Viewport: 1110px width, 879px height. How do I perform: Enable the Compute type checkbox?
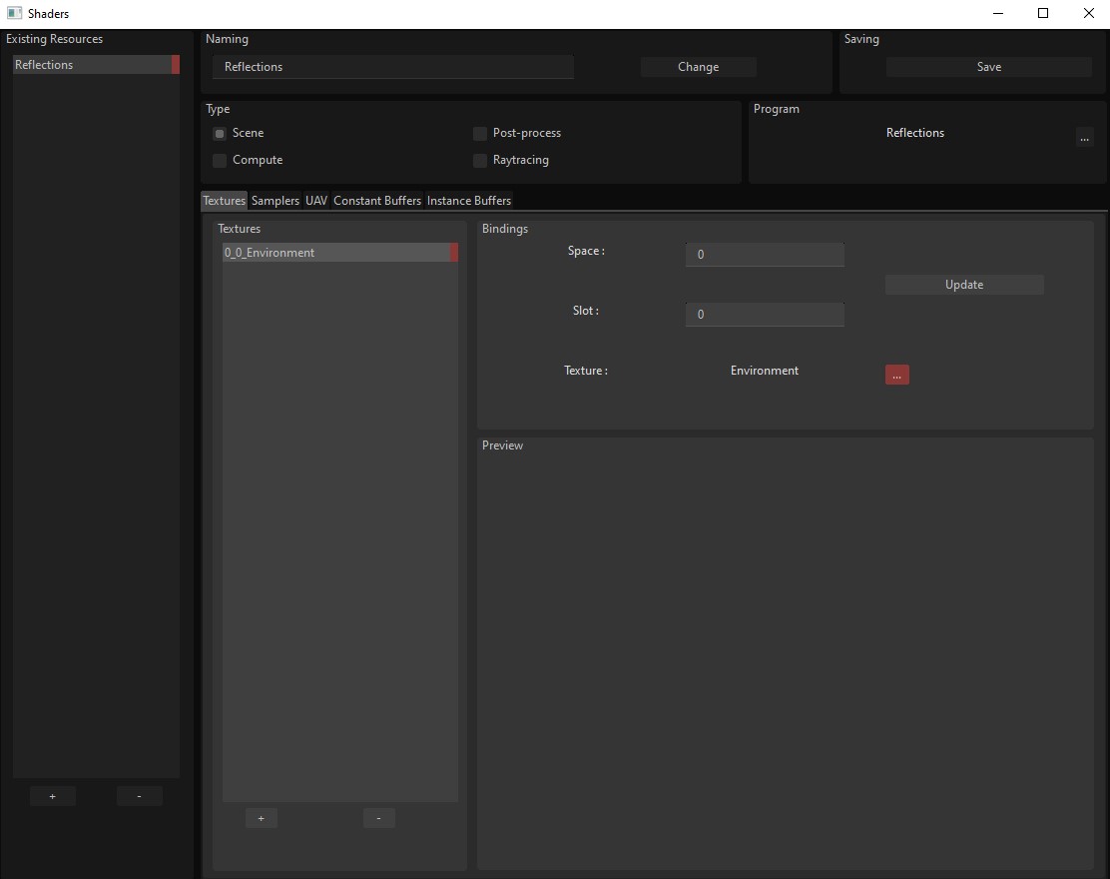(220, 160)
